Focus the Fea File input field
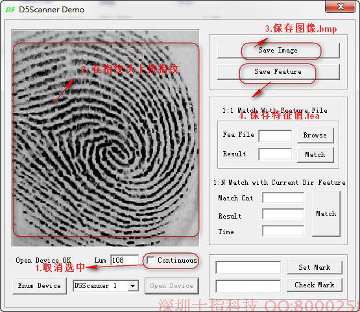This screenshot has height=312, width=360. 275,136
